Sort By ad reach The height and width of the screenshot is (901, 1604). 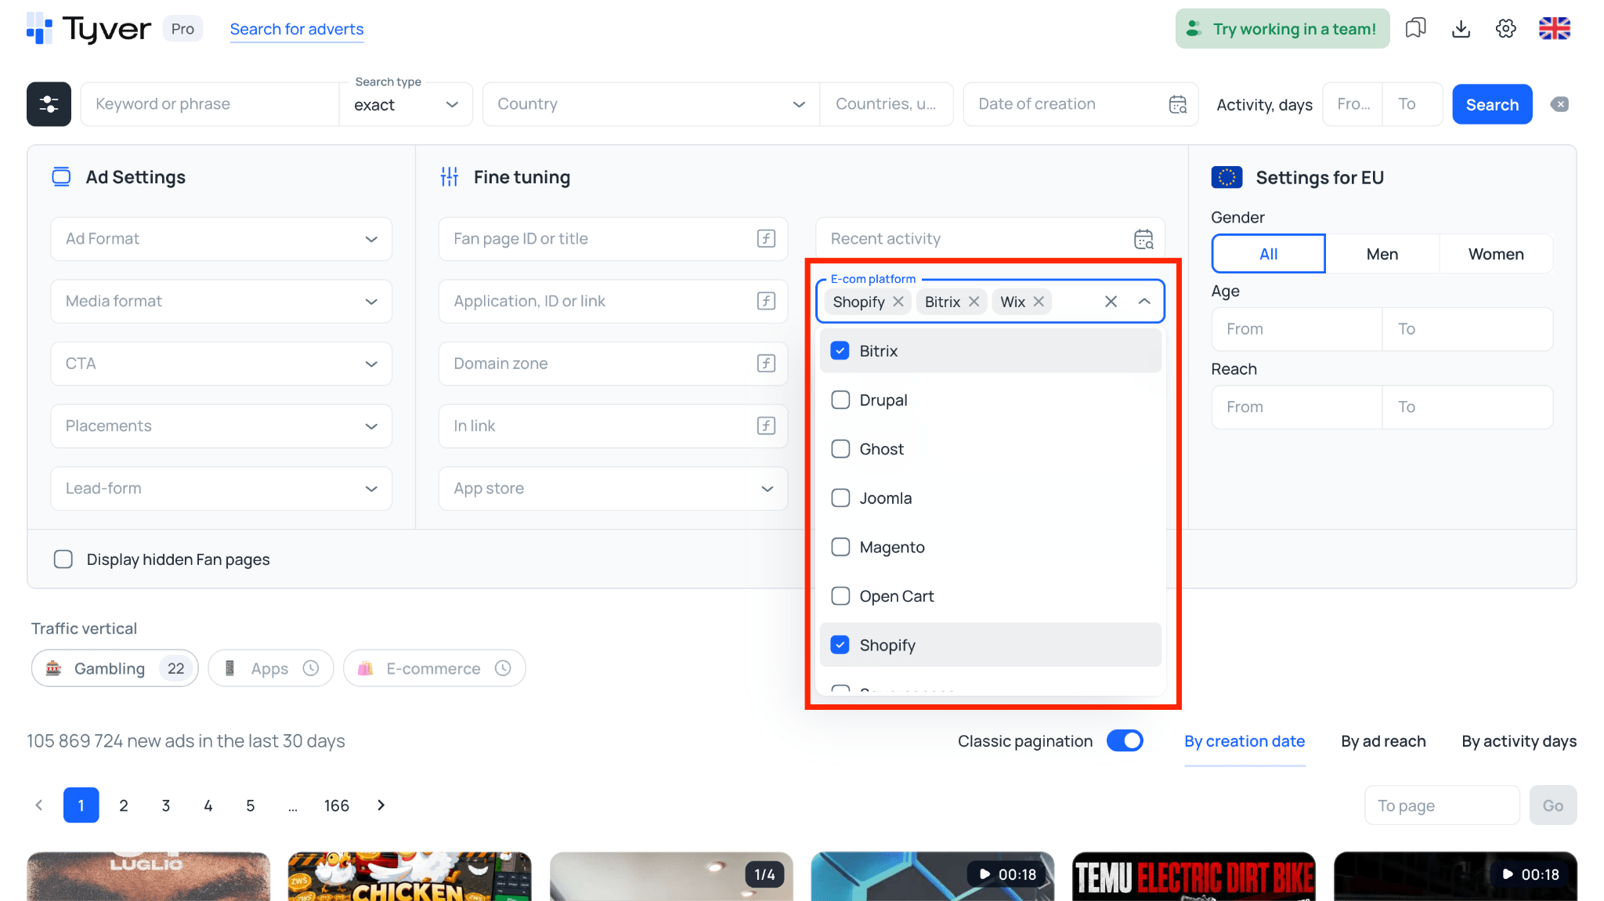pyautogui.click(x=1383, y=741)
